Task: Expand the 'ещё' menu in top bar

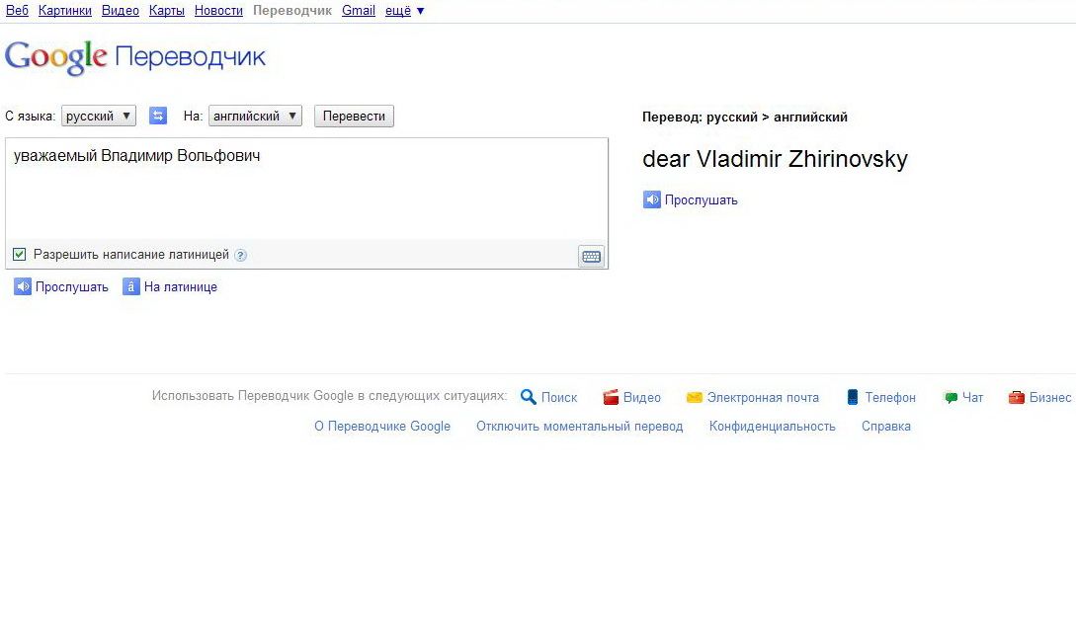Action: 405,11
